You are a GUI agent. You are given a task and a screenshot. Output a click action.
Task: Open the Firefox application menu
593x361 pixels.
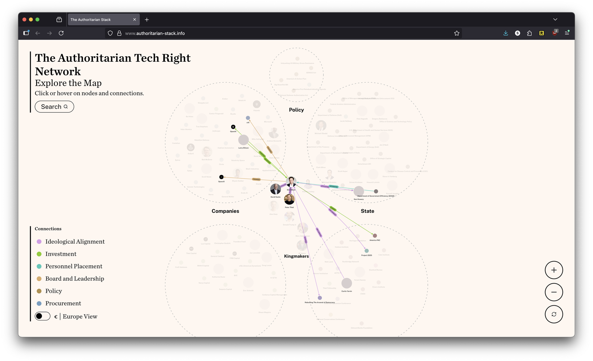567,33
